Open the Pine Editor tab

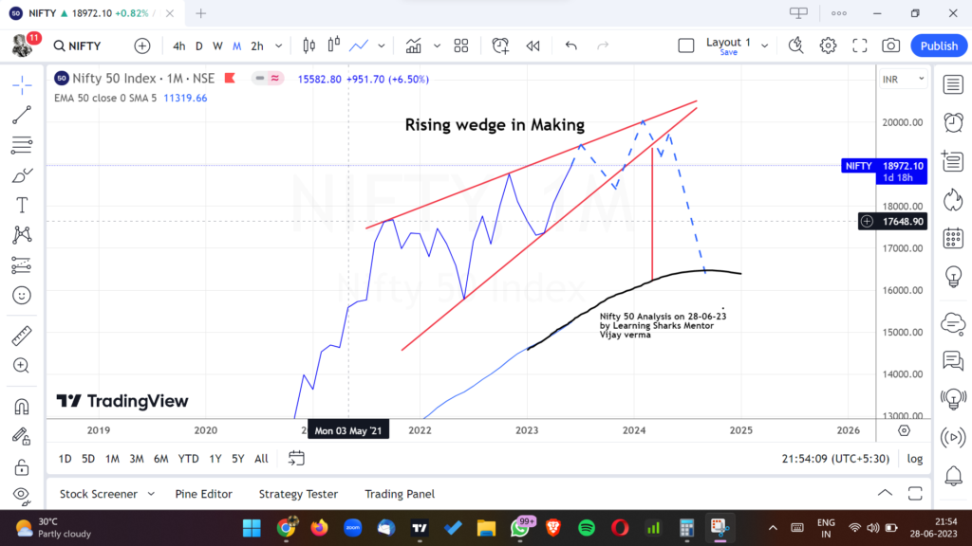pos(203,494)
